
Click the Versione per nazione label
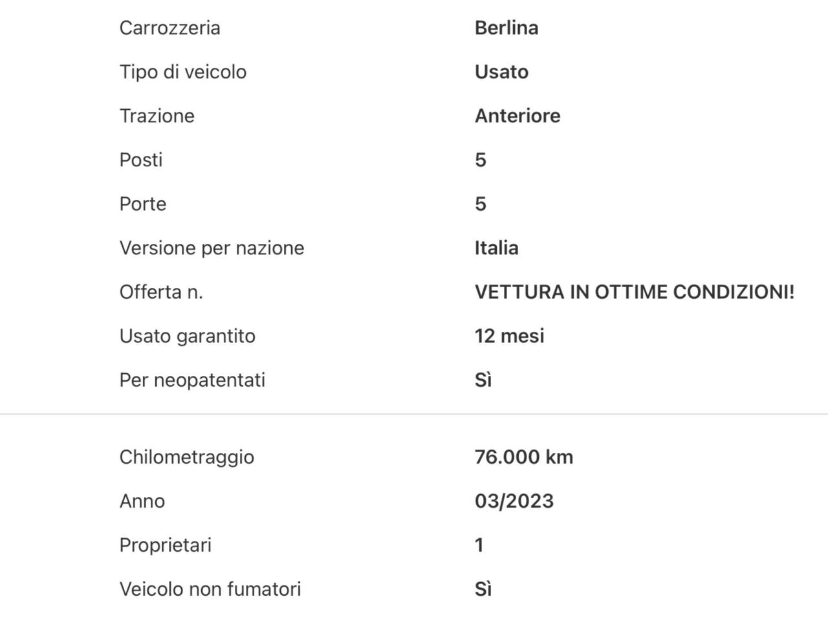tap(212, 248)
